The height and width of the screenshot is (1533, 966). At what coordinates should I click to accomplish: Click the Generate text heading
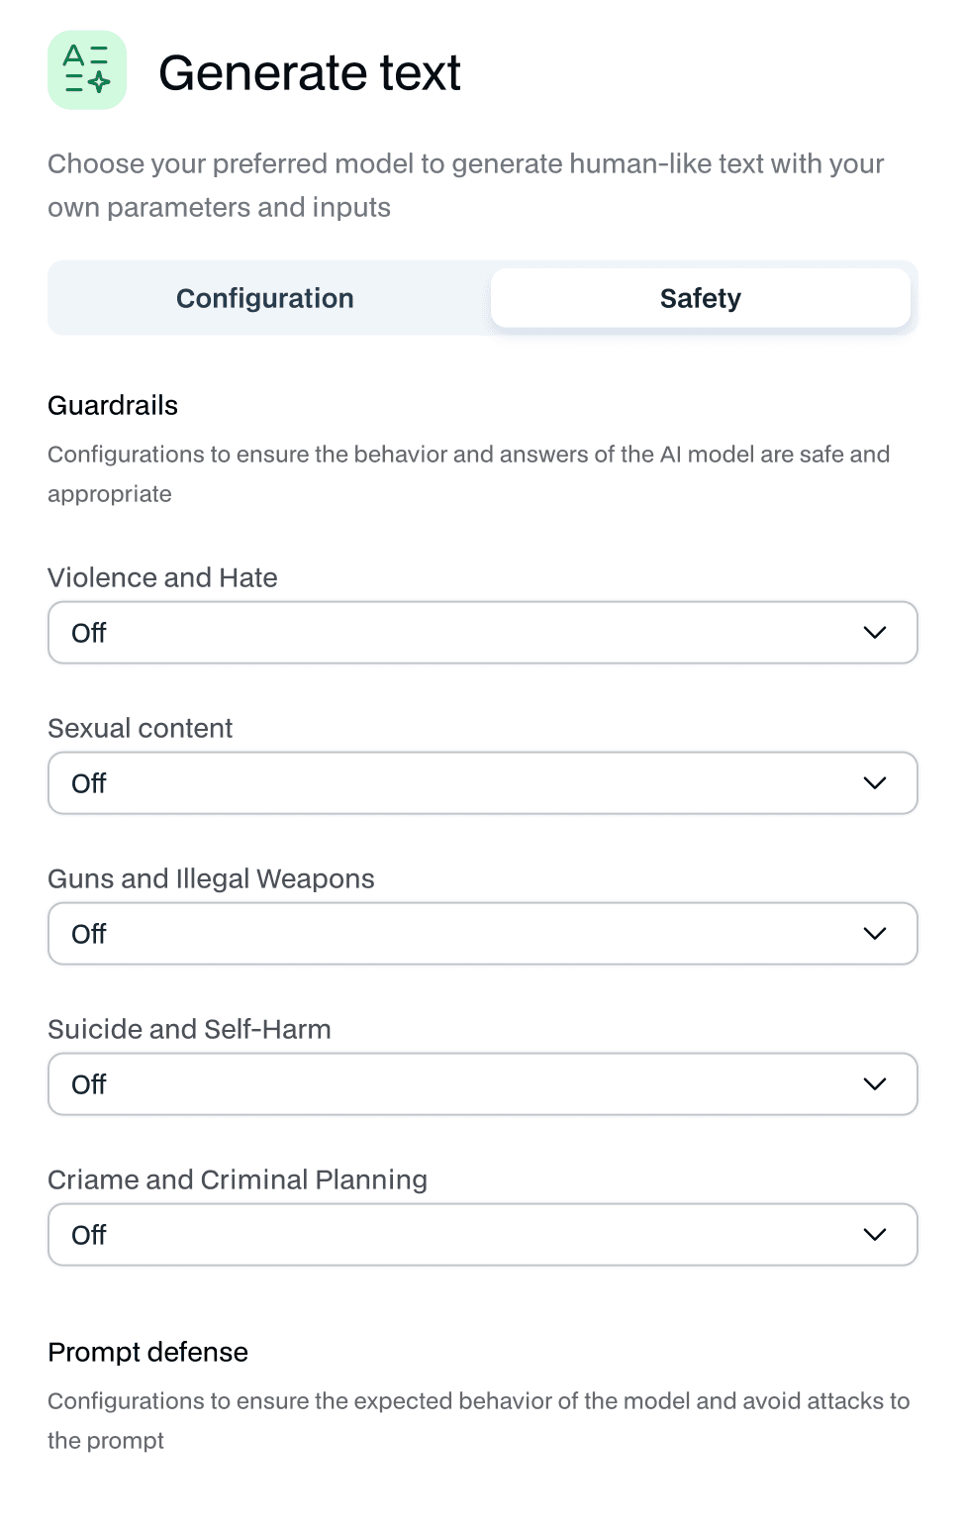coord(310,72)
